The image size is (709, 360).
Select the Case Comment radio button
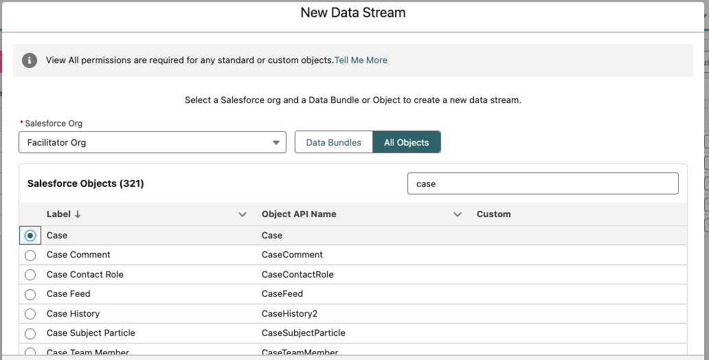(x=30, y=255)
